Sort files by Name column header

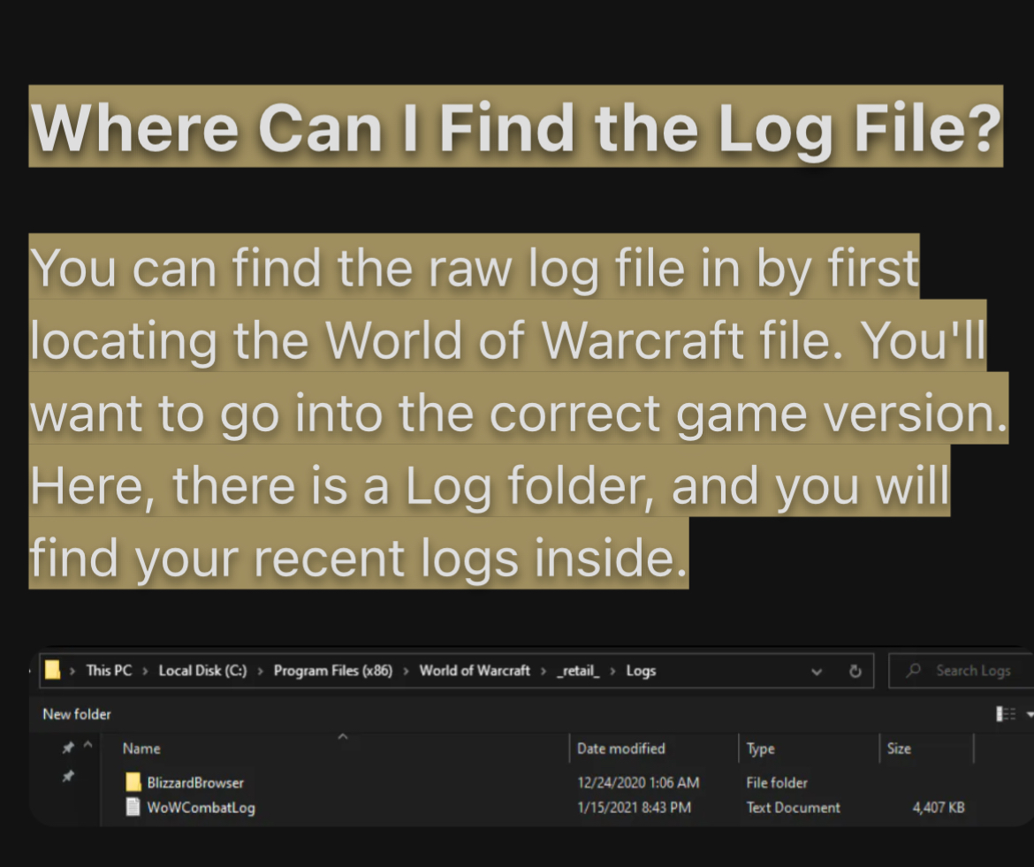pos(141,749)
